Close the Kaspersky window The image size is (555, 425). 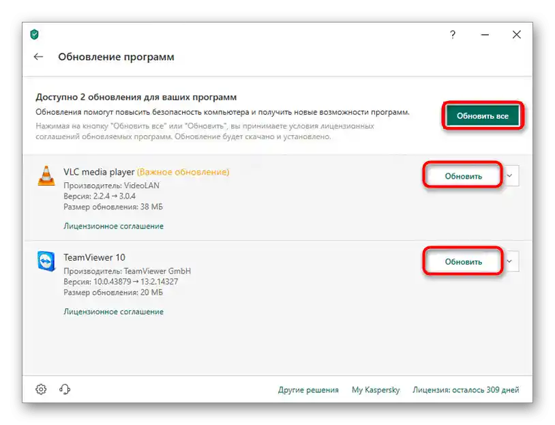click(x=517, y=34)
